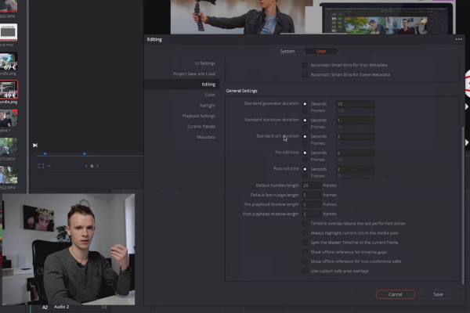Go to previous marker arrow
Image resolution: width=470 pixels, height=313 pixels.
[x=86, y=166]
